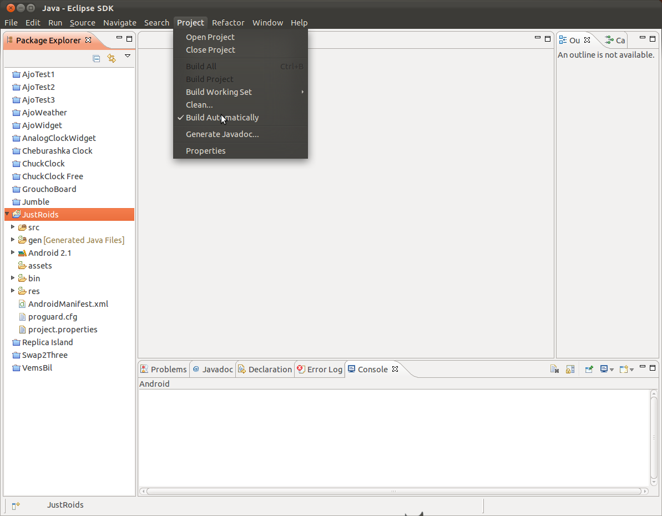Select Clean... in Project menu
The image size is (662, 516).
click(240, 105)
